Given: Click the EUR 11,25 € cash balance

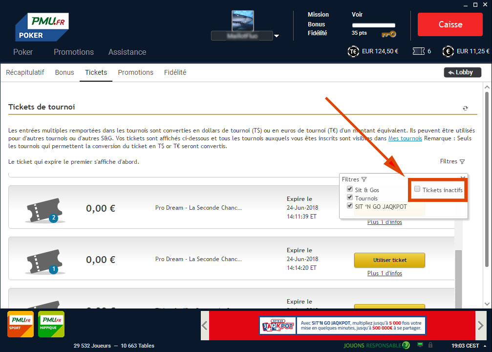Looking at the screenshot, I should point(472,51).
